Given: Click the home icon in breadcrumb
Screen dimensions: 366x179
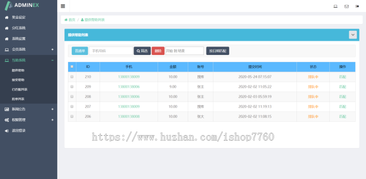Looking at the screenshot, I should [66, 20].
